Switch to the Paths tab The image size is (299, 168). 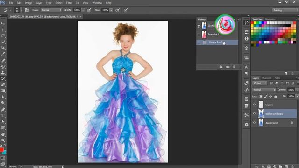click(x=278, y=78)
